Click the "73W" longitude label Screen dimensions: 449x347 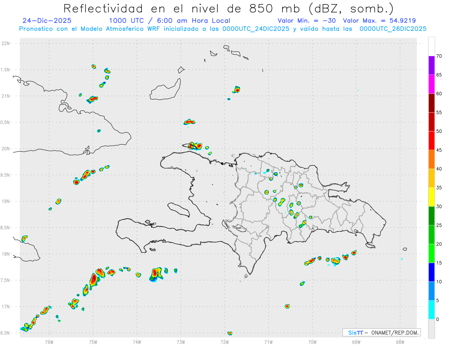coord(181,341)
